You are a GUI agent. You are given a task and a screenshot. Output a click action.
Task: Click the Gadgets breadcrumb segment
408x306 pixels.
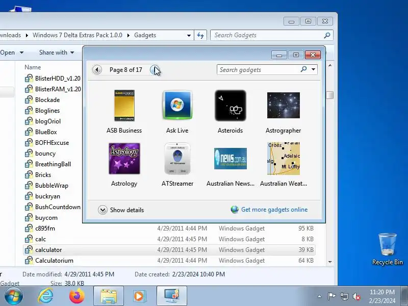pos(145,35)
